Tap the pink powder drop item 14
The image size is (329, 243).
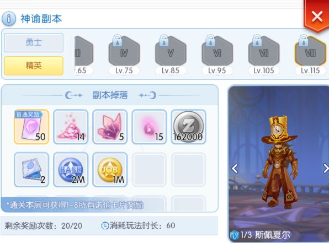click(71, 127)
